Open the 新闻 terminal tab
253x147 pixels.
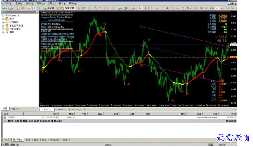point(28,140)
